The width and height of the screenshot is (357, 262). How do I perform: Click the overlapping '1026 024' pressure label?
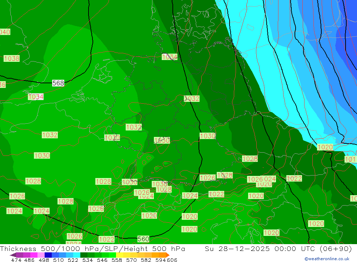tap(262, 179)
